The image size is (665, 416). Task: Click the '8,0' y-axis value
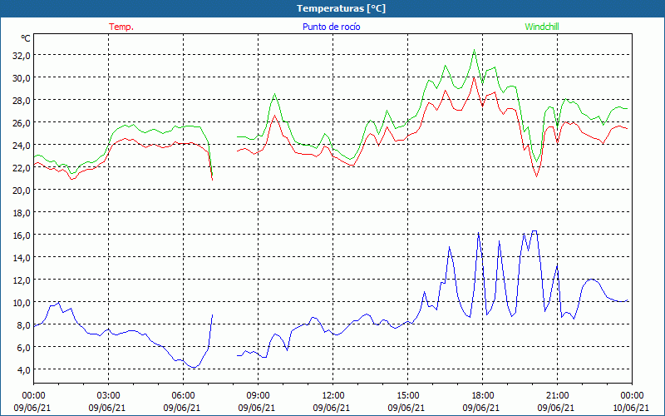[x=23, y=325]
